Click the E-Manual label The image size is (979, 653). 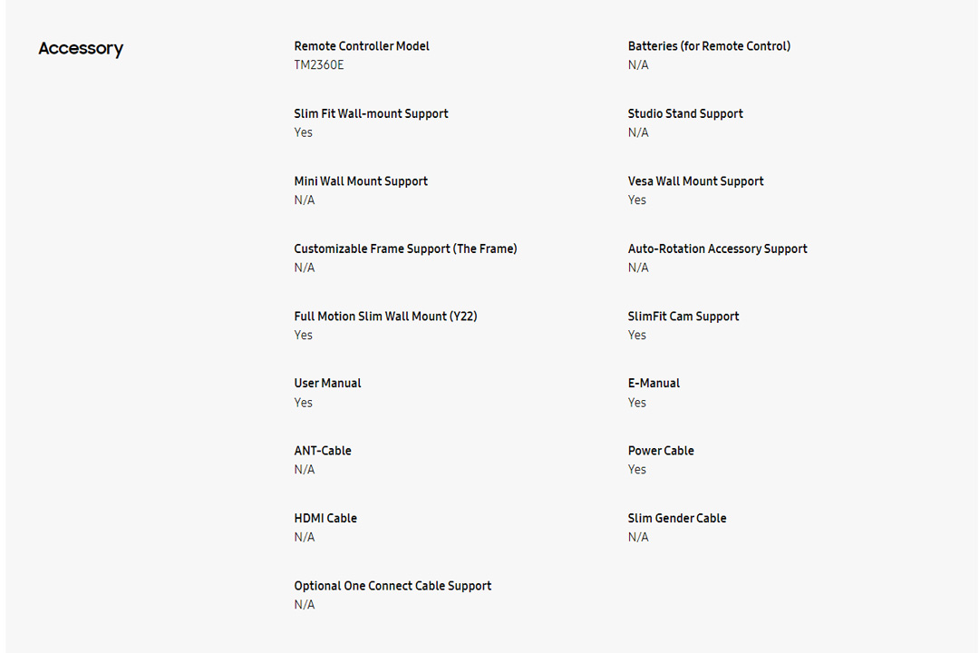click(654, 384)
